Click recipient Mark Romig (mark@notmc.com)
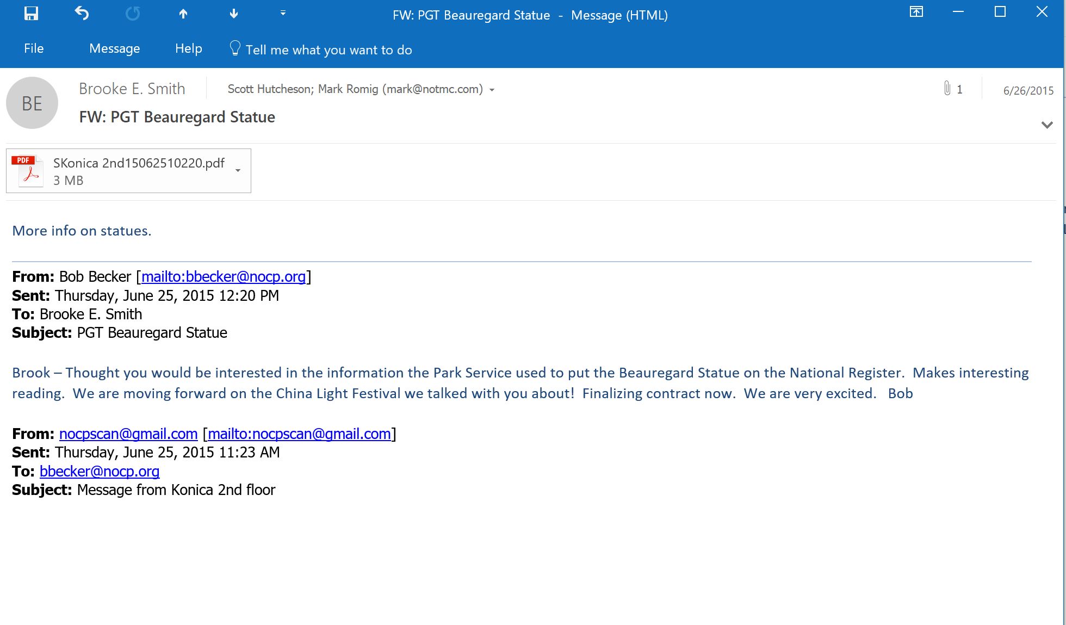Viewport: 1066px width, 625px height. [400, 89]
